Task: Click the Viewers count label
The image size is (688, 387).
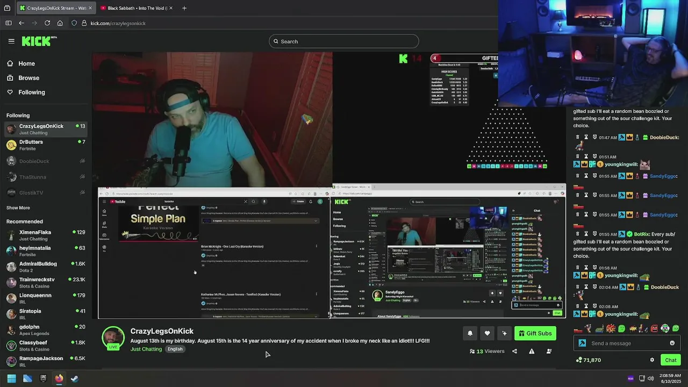Action: click(x=487, y=351)
